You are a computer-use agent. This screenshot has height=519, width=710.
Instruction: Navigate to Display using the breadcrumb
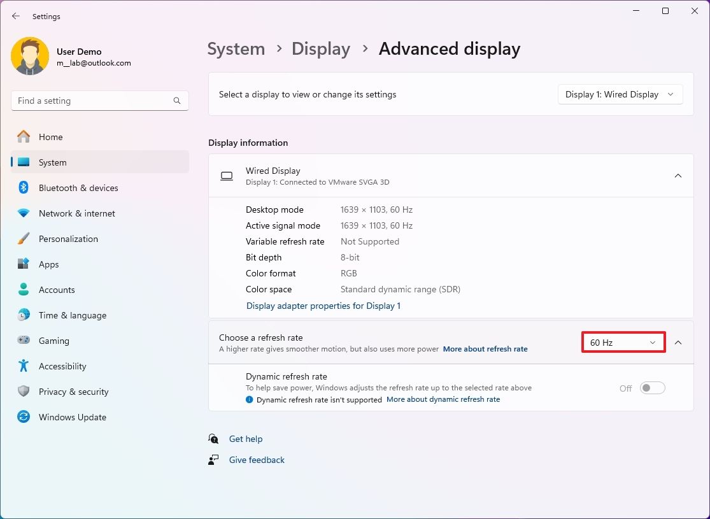click(320, 48)
